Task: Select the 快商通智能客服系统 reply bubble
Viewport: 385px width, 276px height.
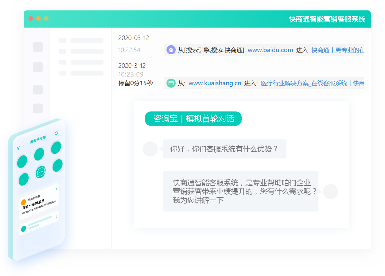Action: (240, 191)
